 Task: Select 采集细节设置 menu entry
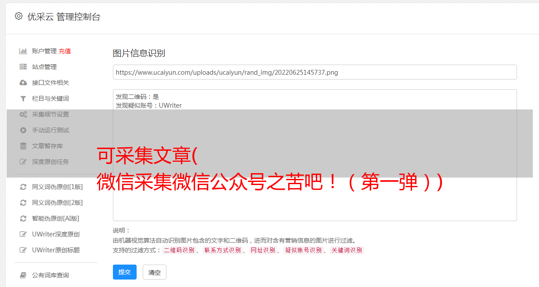[51, 114]
